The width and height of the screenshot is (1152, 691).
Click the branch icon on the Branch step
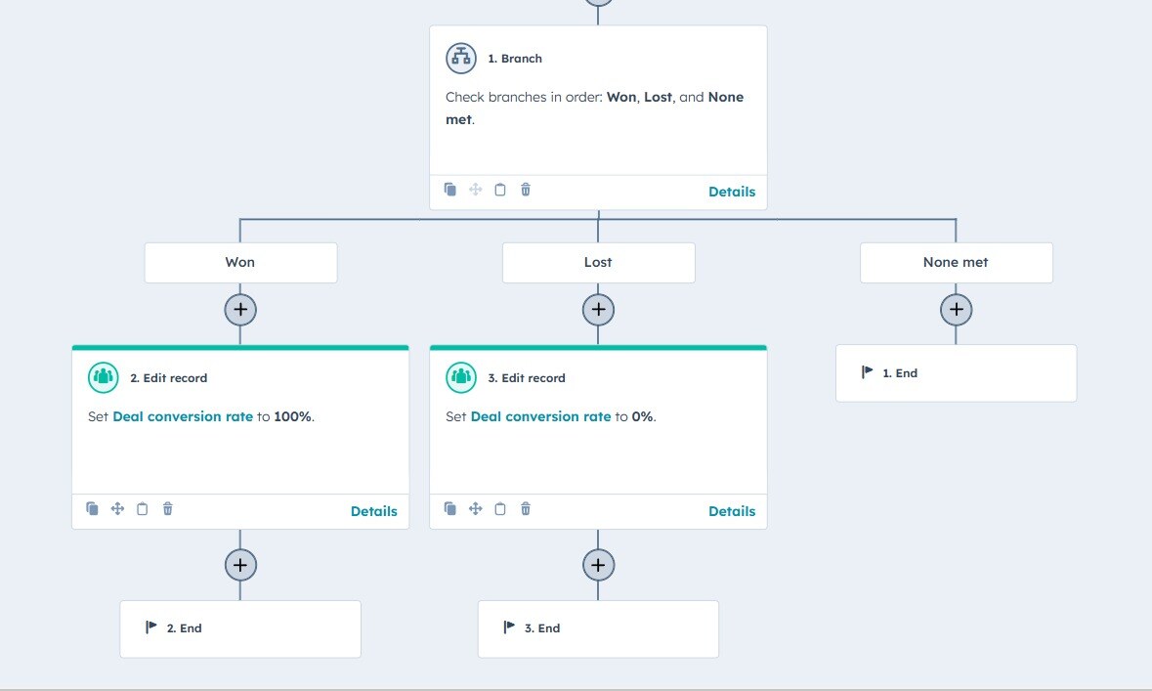460,58
